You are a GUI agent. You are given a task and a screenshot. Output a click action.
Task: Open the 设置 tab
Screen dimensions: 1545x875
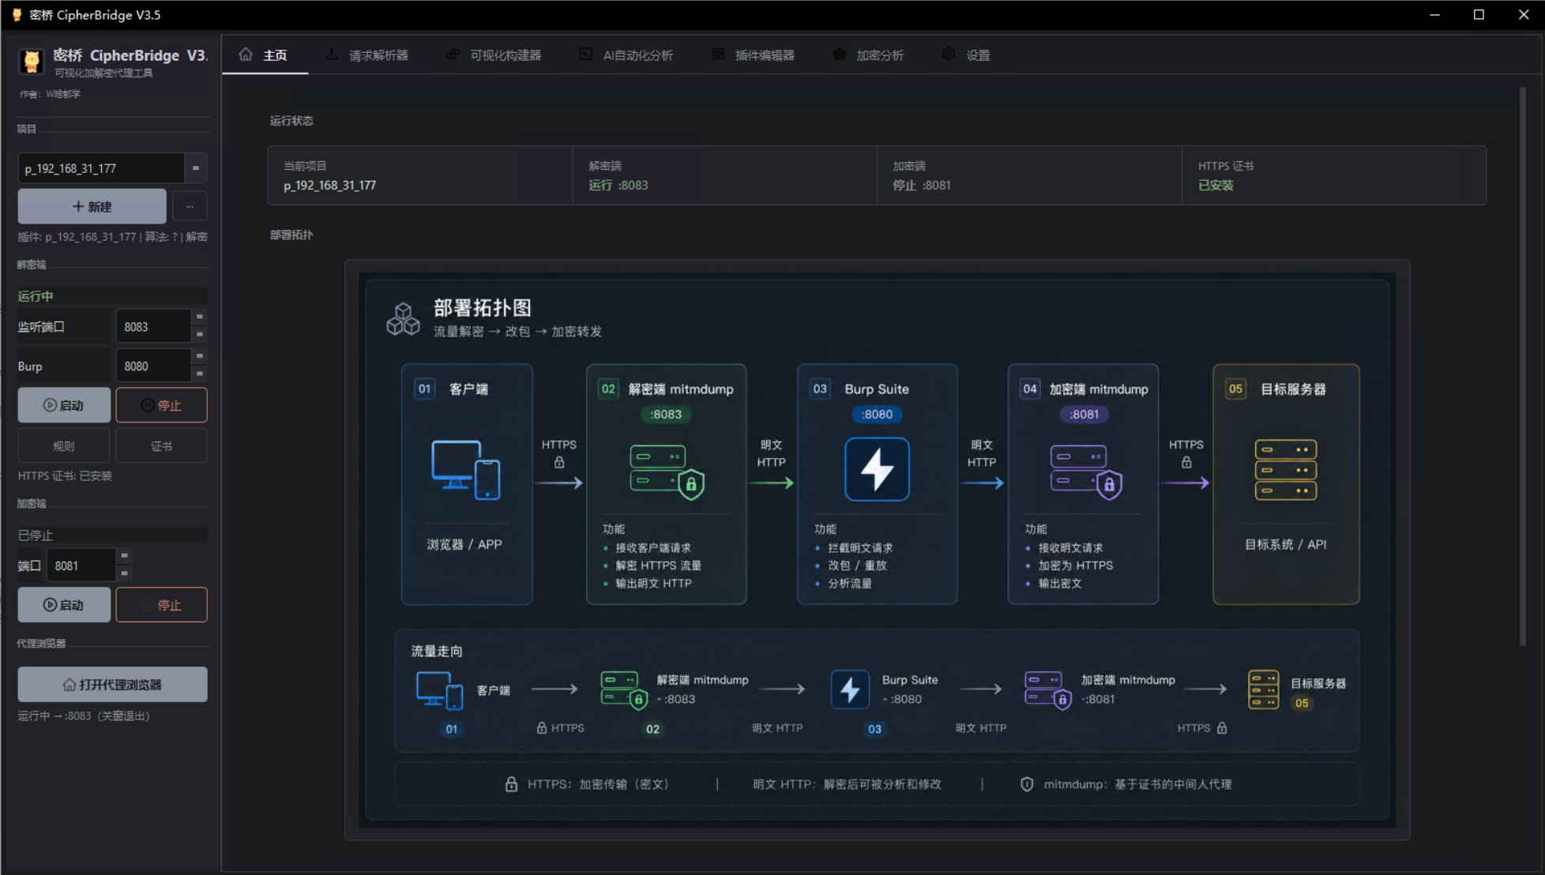966,55
